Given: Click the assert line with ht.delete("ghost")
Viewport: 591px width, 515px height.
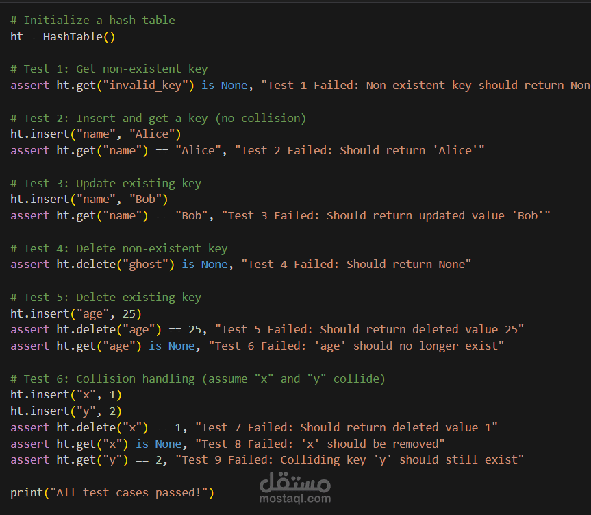Looking at the screenshot, I should pos(241,265).
